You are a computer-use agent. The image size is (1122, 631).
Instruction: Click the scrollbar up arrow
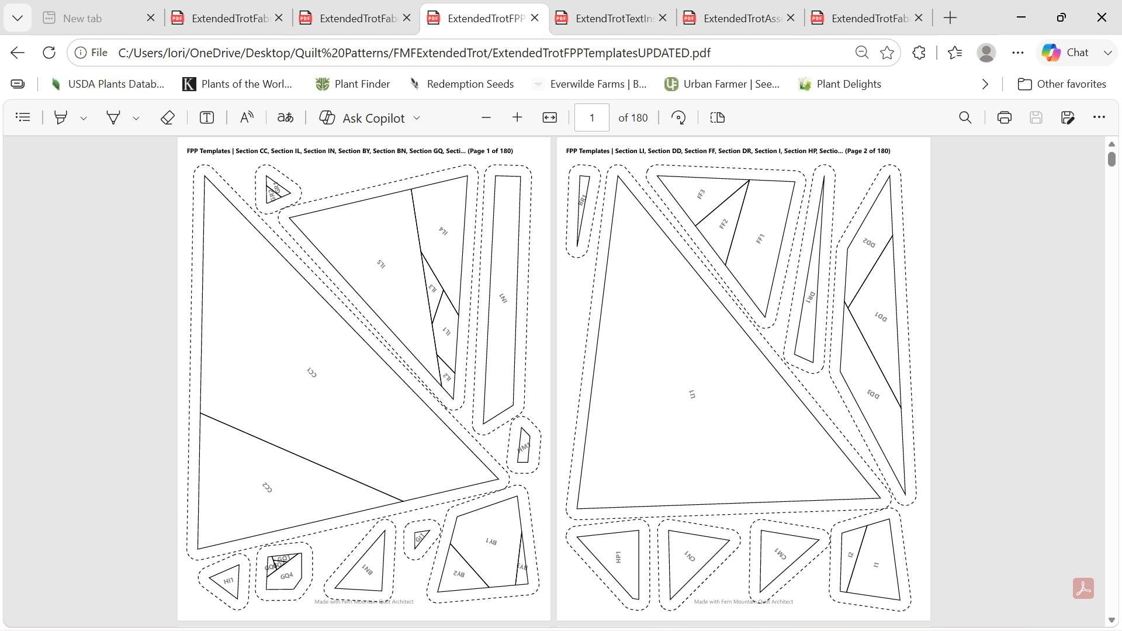tap(1111, 144)
